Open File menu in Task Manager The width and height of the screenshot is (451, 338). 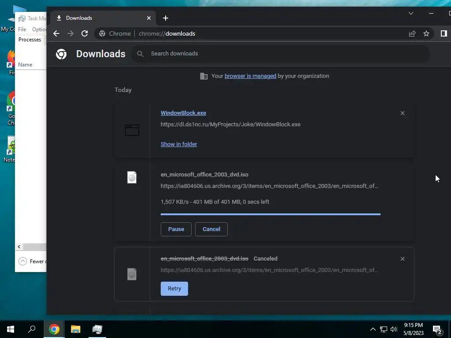(x=22, y=29)
